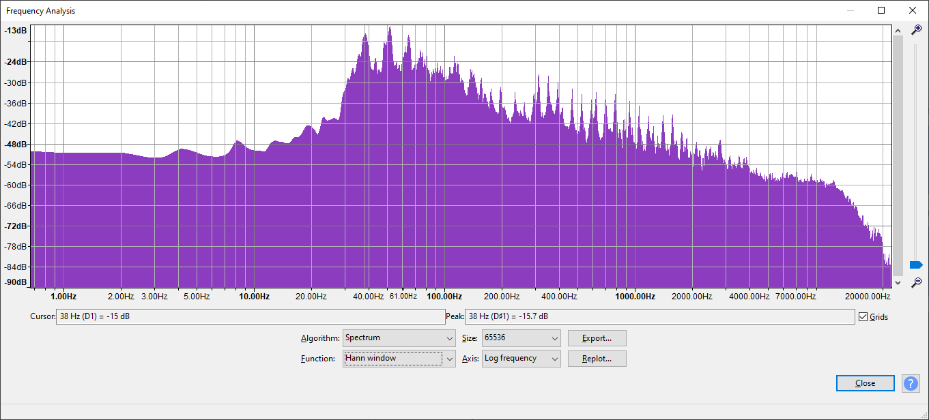Image resolution: width=929 pixels, height=420 pixels.
Task: Click the zoom in magnifier icon
Action: [x=917, y=30]
